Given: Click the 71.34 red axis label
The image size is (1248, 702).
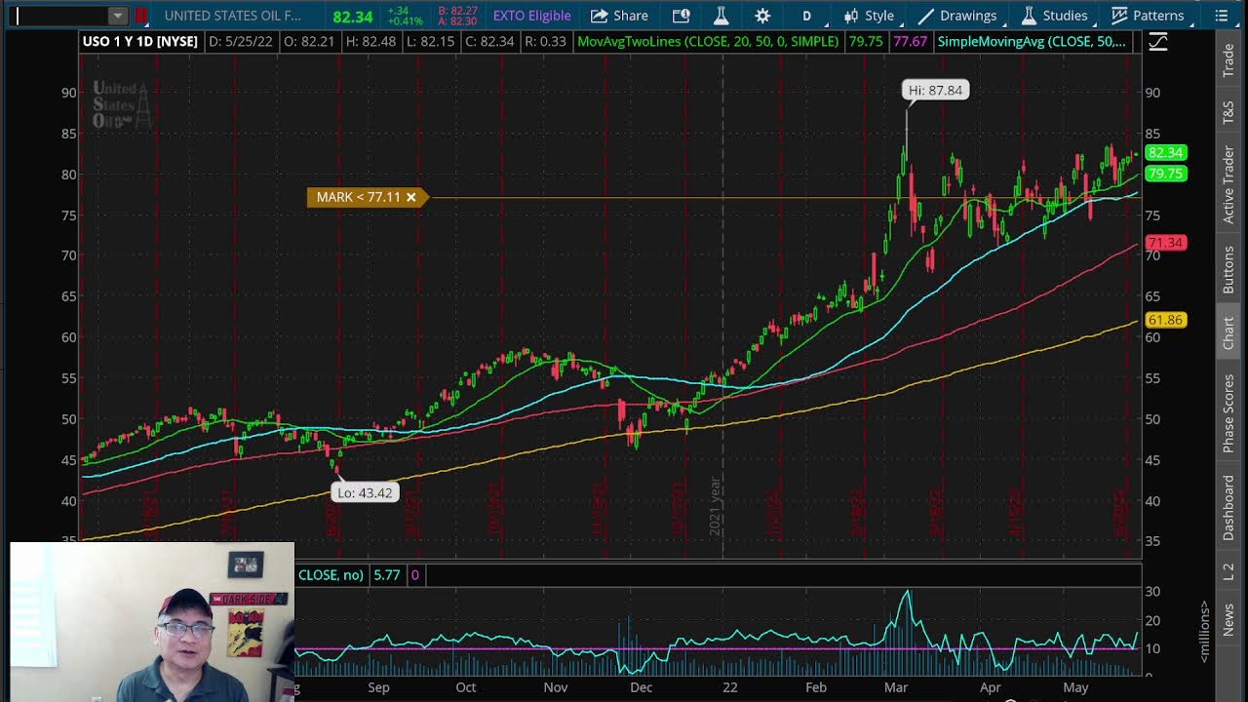Looking at the screenshot, I should [x=1165, y=243].
